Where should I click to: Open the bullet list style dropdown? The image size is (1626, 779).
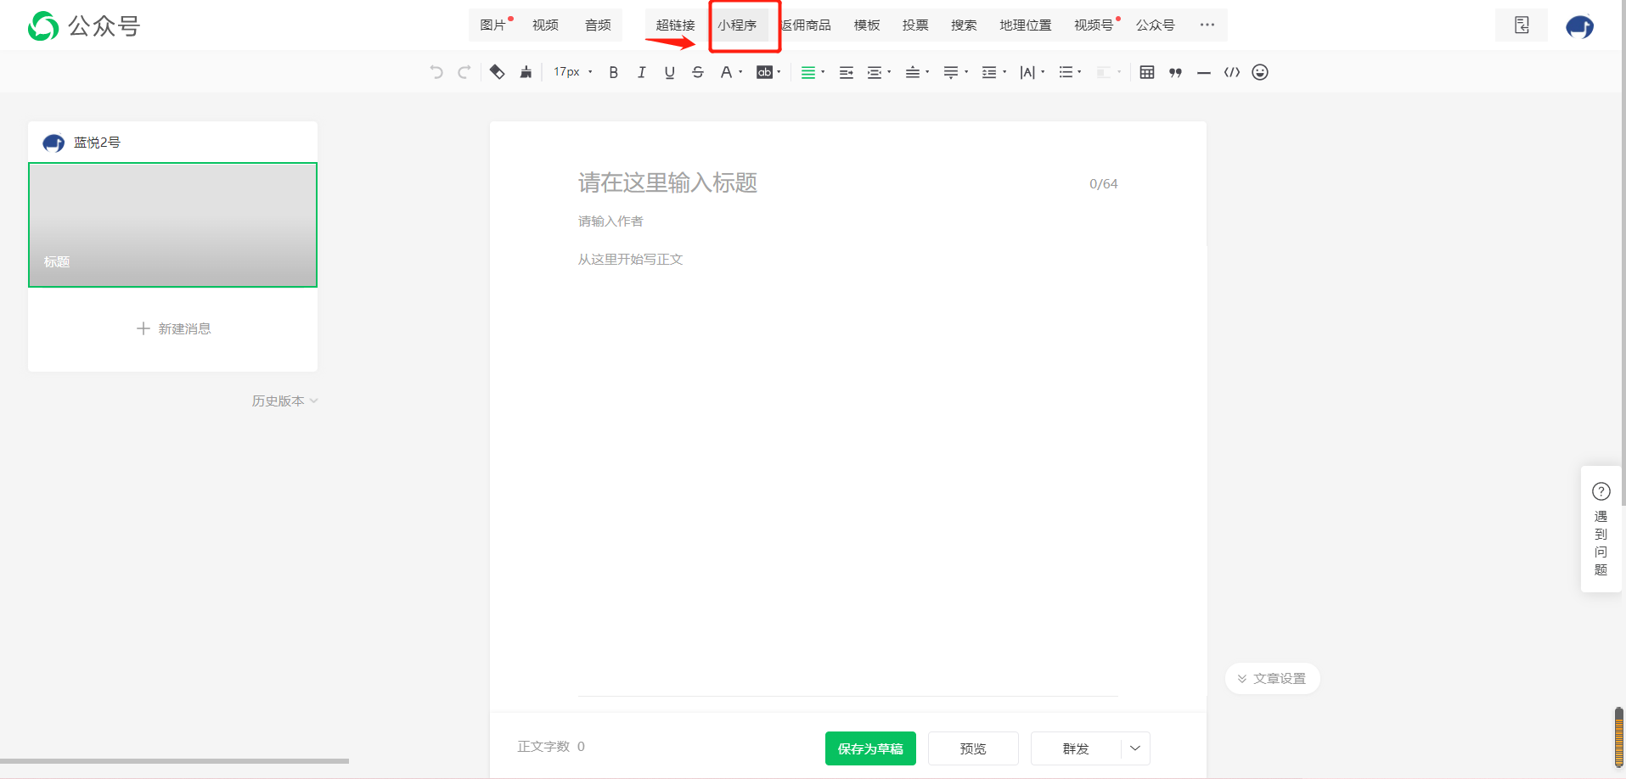1070,72
